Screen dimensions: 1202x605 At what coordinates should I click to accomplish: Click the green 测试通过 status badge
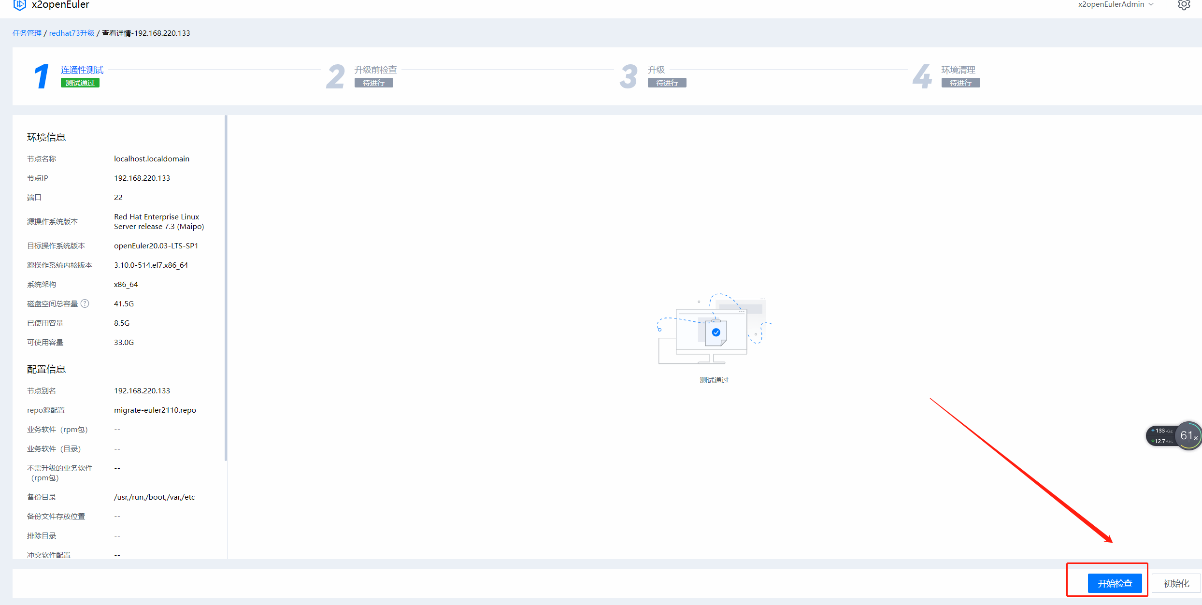80,83
